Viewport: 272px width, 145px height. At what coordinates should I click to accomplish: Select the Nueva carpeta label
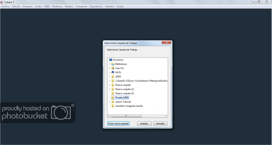coord(123,85)
